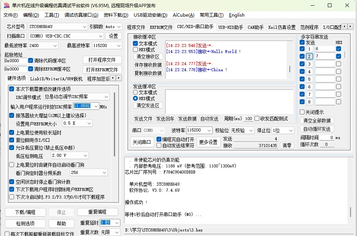Click the 清零 counter reset button
Image resolution: width=357 pixels, height=236 pixels.
point(287,145)
